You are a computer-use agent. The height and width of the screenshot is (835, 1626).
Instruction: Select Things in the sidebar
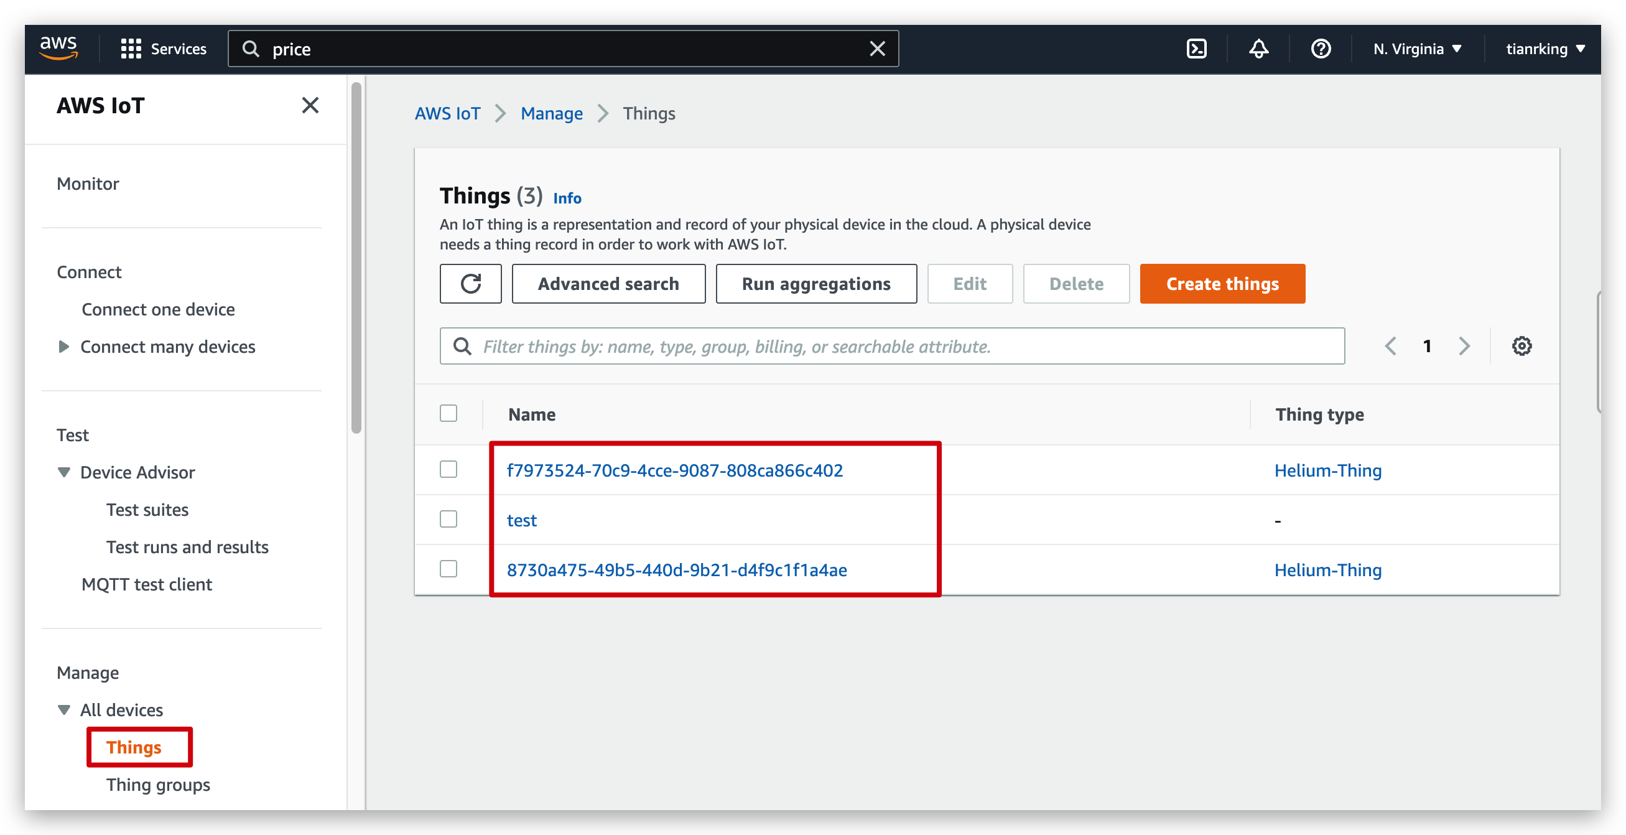134,747
